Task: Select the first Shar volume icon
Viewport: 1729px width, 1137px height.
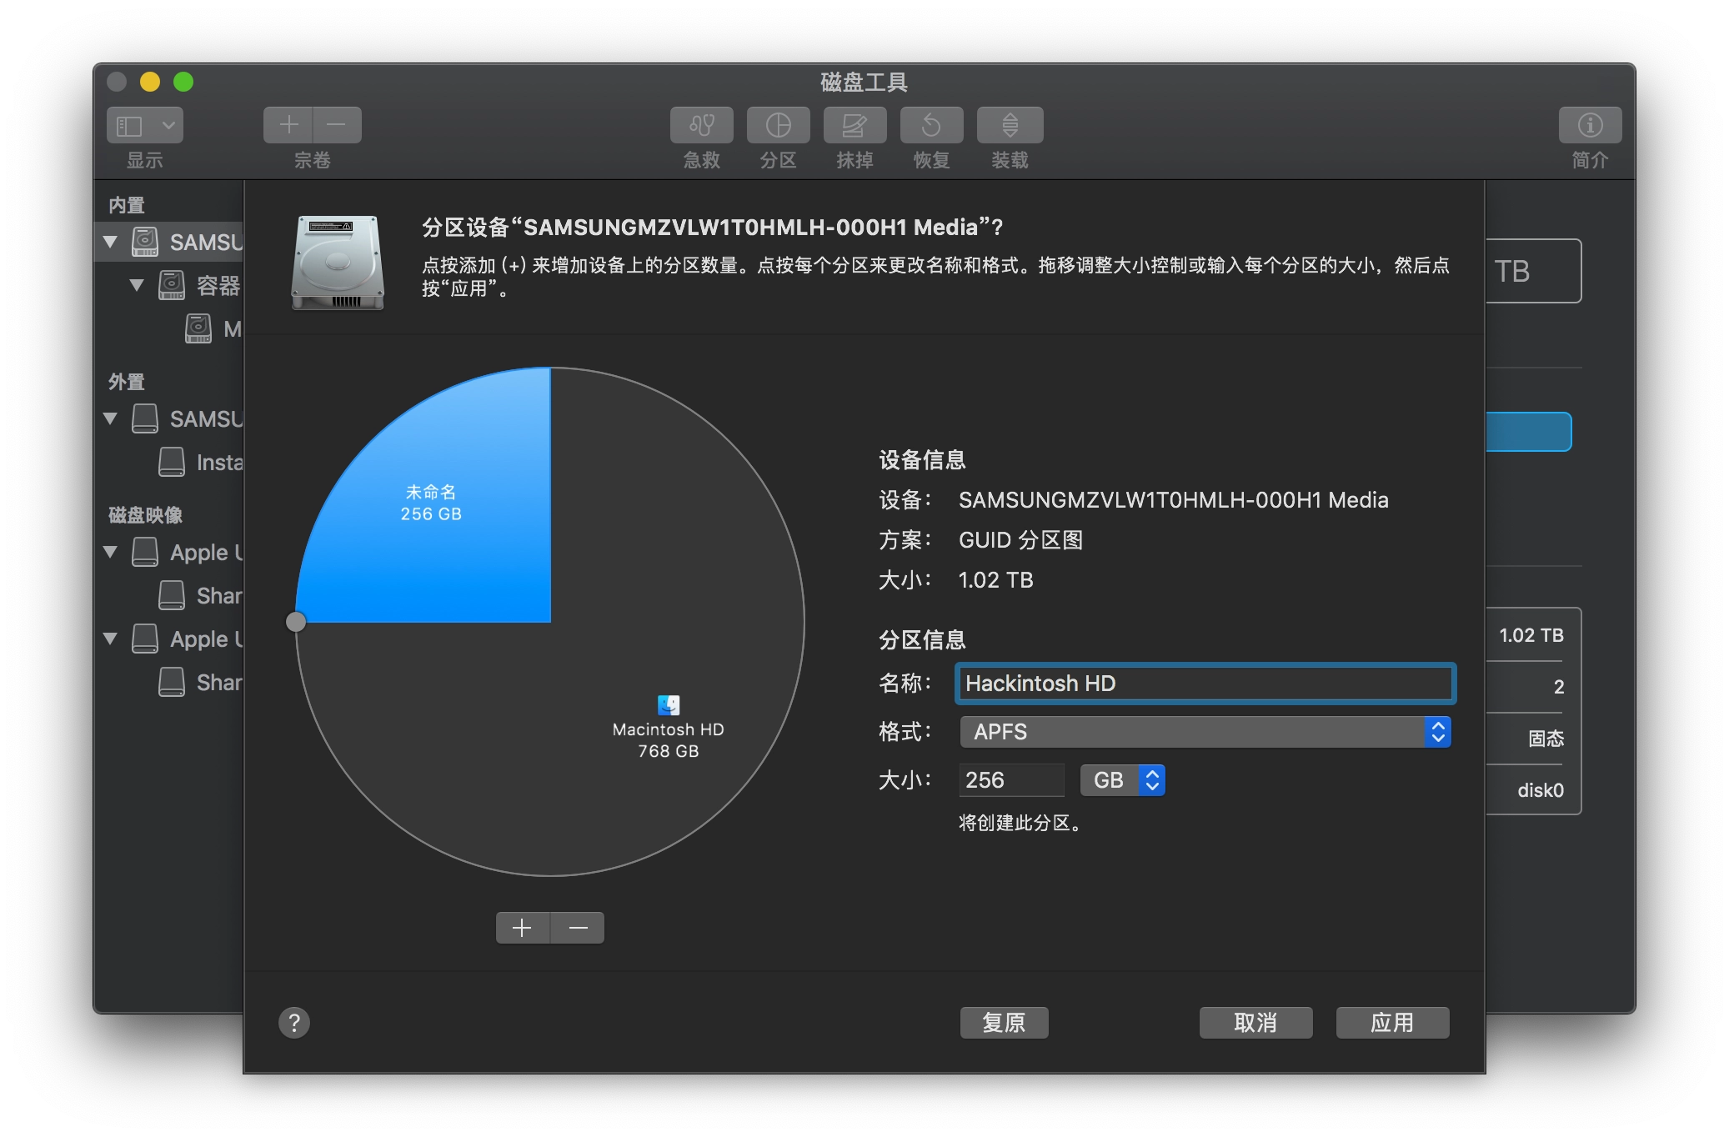Action: [172, 595]
